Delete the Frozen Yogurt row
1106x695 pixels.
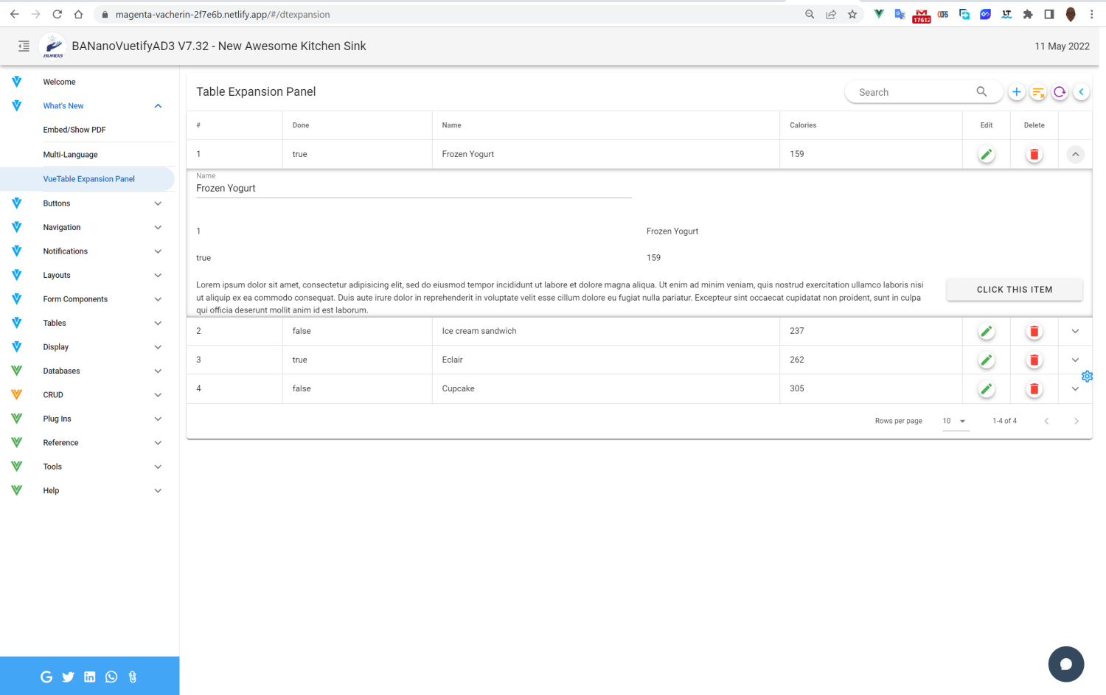pos(1034,154)
